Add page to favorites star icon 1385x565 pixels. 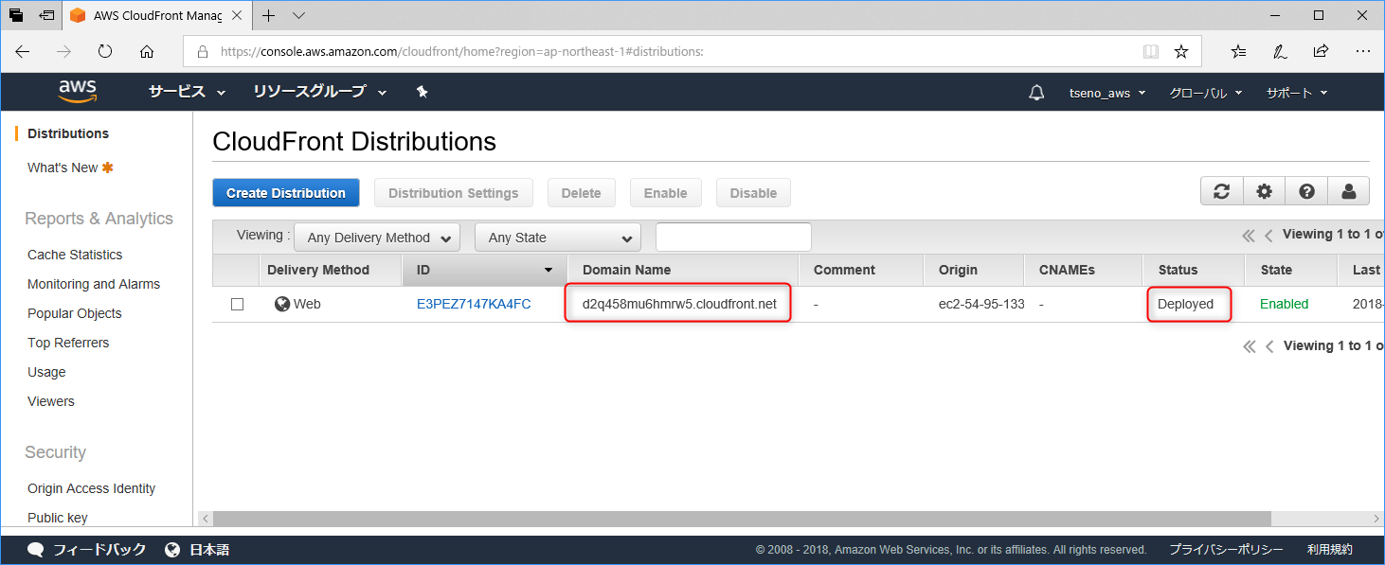pos(1181,51)
